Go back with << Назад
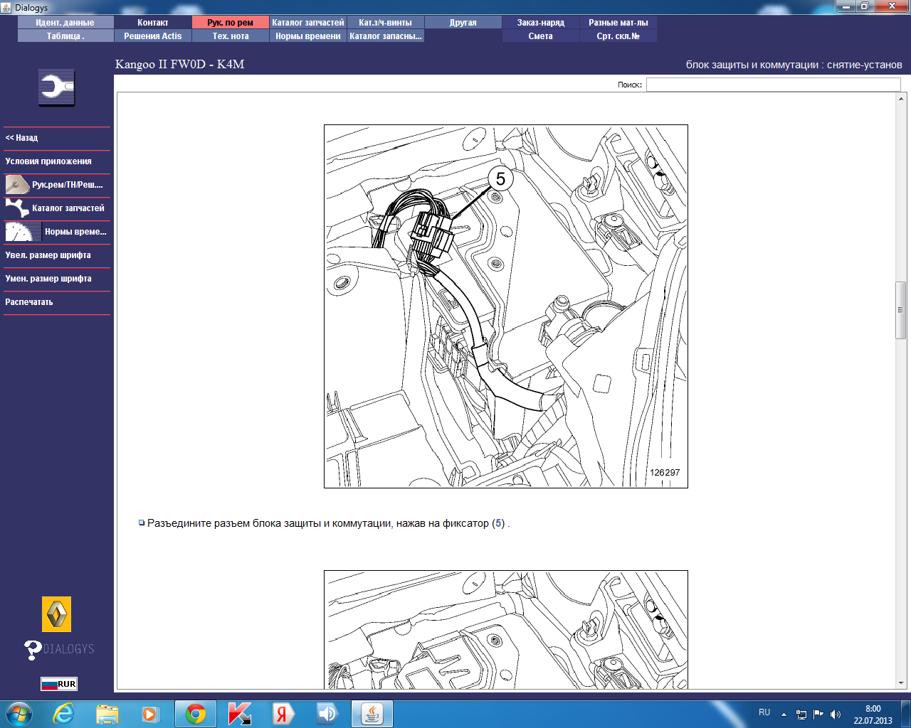The image size is (911, 728). click(x=57, y=138)
